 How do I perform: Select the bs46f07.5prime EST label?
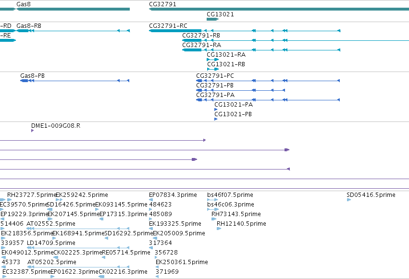pyautogui.click(x=230, y=195)
